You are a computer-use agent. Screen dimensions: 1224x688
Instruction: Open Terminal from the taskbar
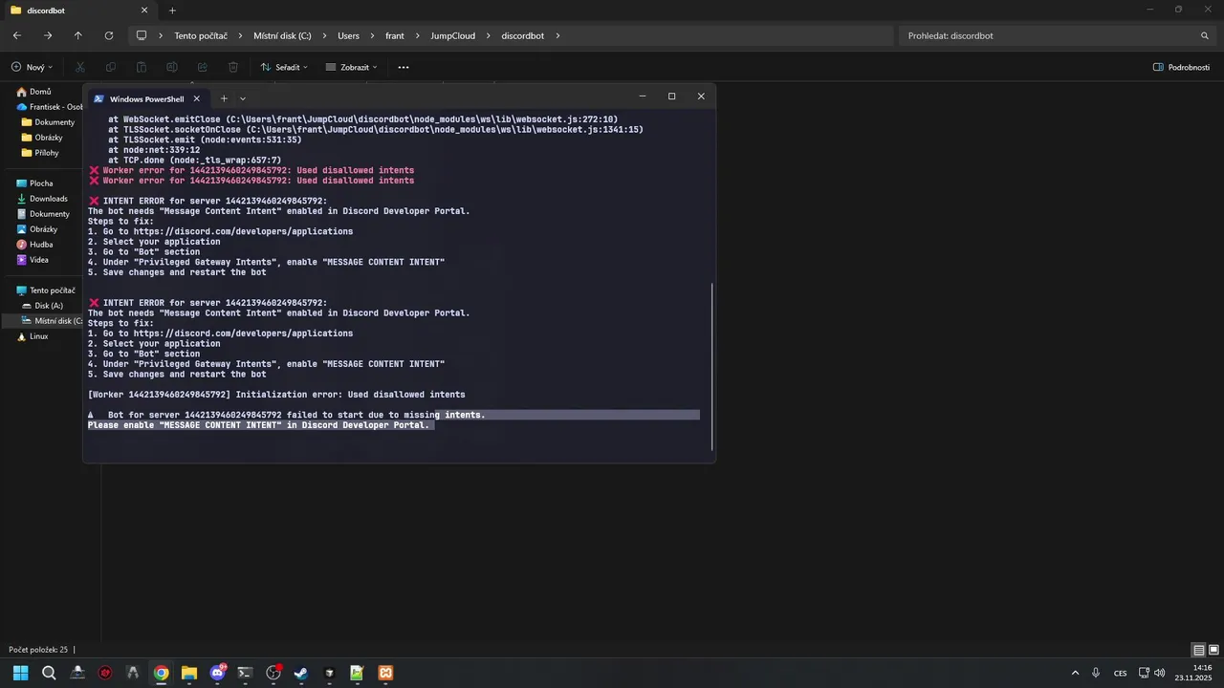(245, 673)
